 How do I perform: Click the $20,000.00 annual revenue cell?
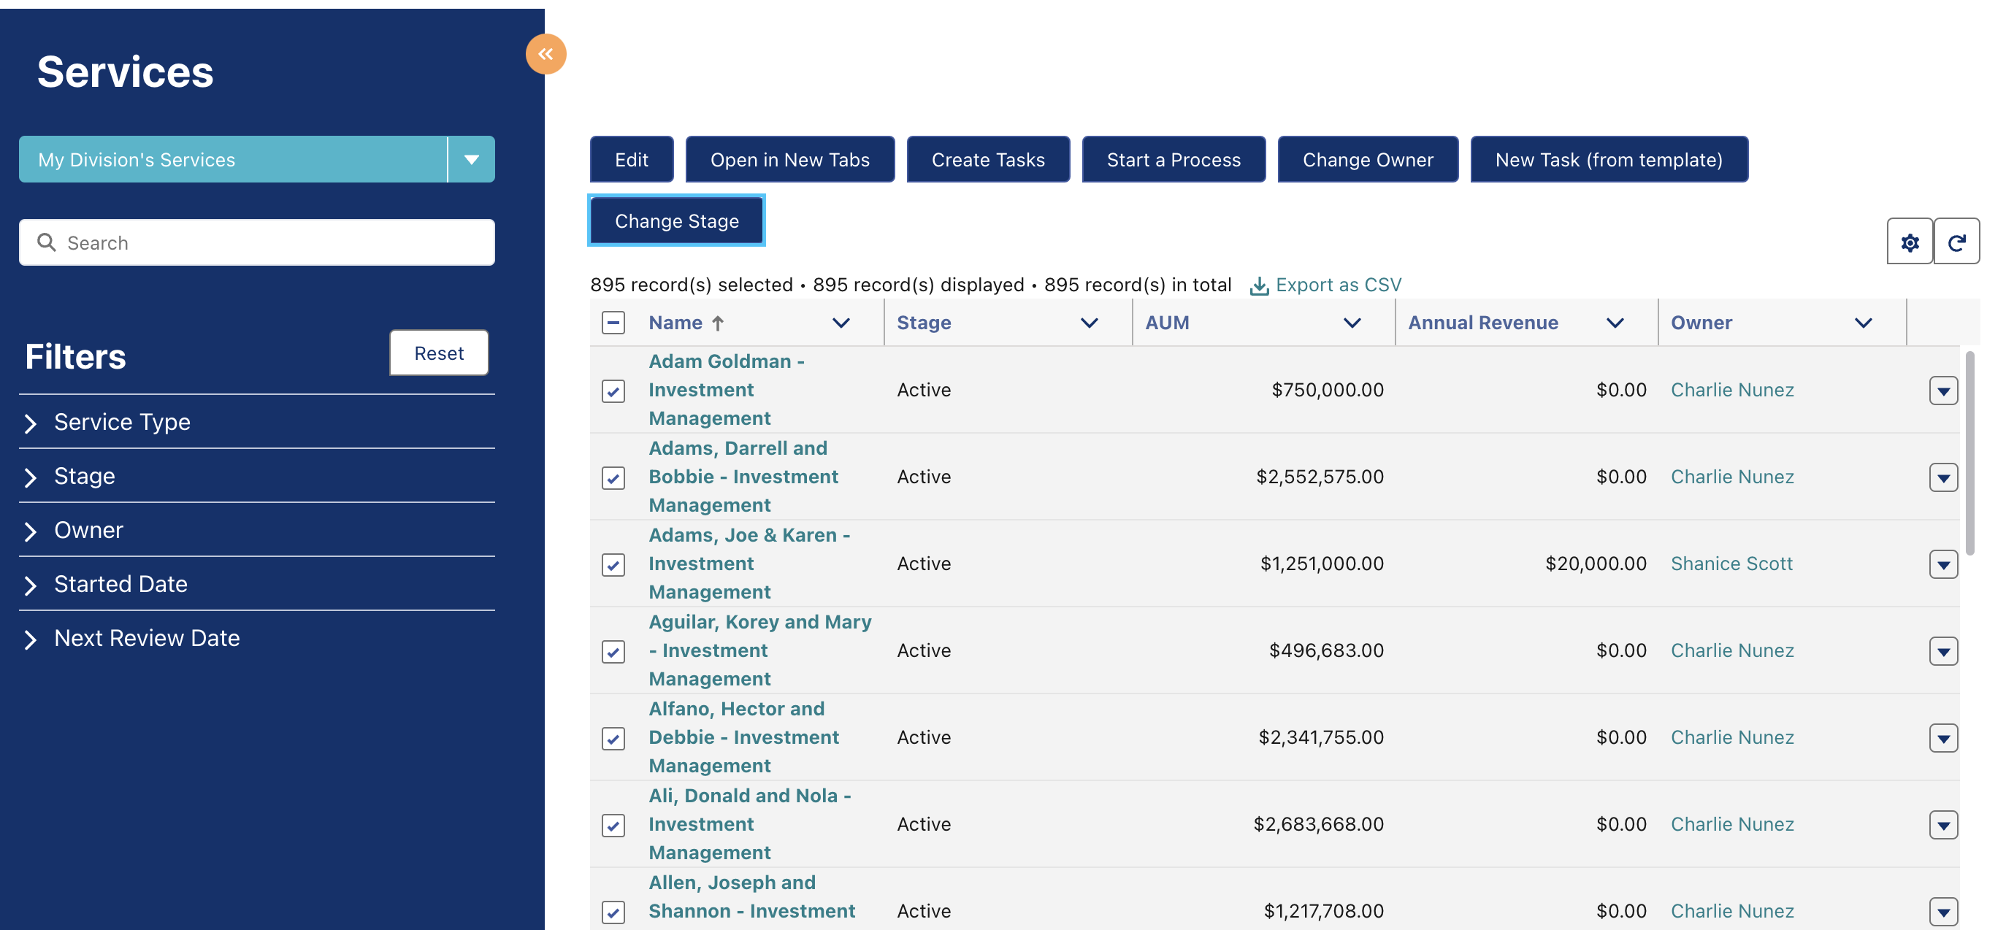[1596, 564]
